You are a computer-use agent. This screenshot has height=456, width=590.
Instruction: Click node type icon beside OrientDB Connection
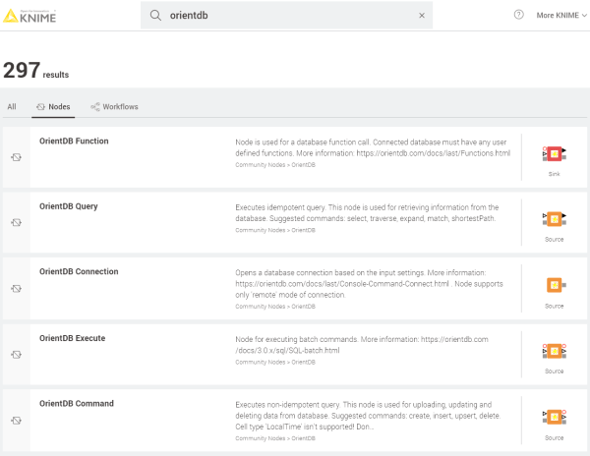click(x=16, y=289)
